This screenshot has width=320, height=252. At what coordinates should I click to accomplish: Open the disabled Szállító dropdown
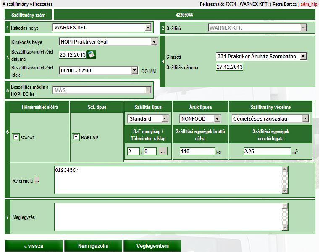click(257, 28)
